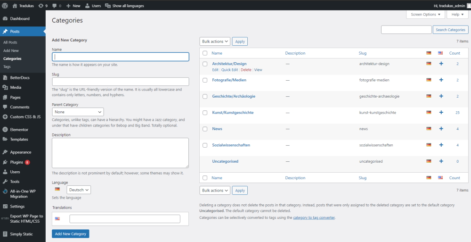Click the Search Categories button
This screenshot has height=242, width=471.
tap(450, 30)
